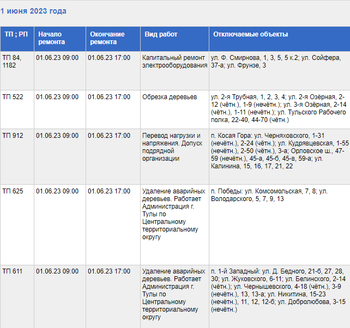Click the 'Начало ремонта' column header
Viewport: 350px width, 328px height.
(60, 39)
